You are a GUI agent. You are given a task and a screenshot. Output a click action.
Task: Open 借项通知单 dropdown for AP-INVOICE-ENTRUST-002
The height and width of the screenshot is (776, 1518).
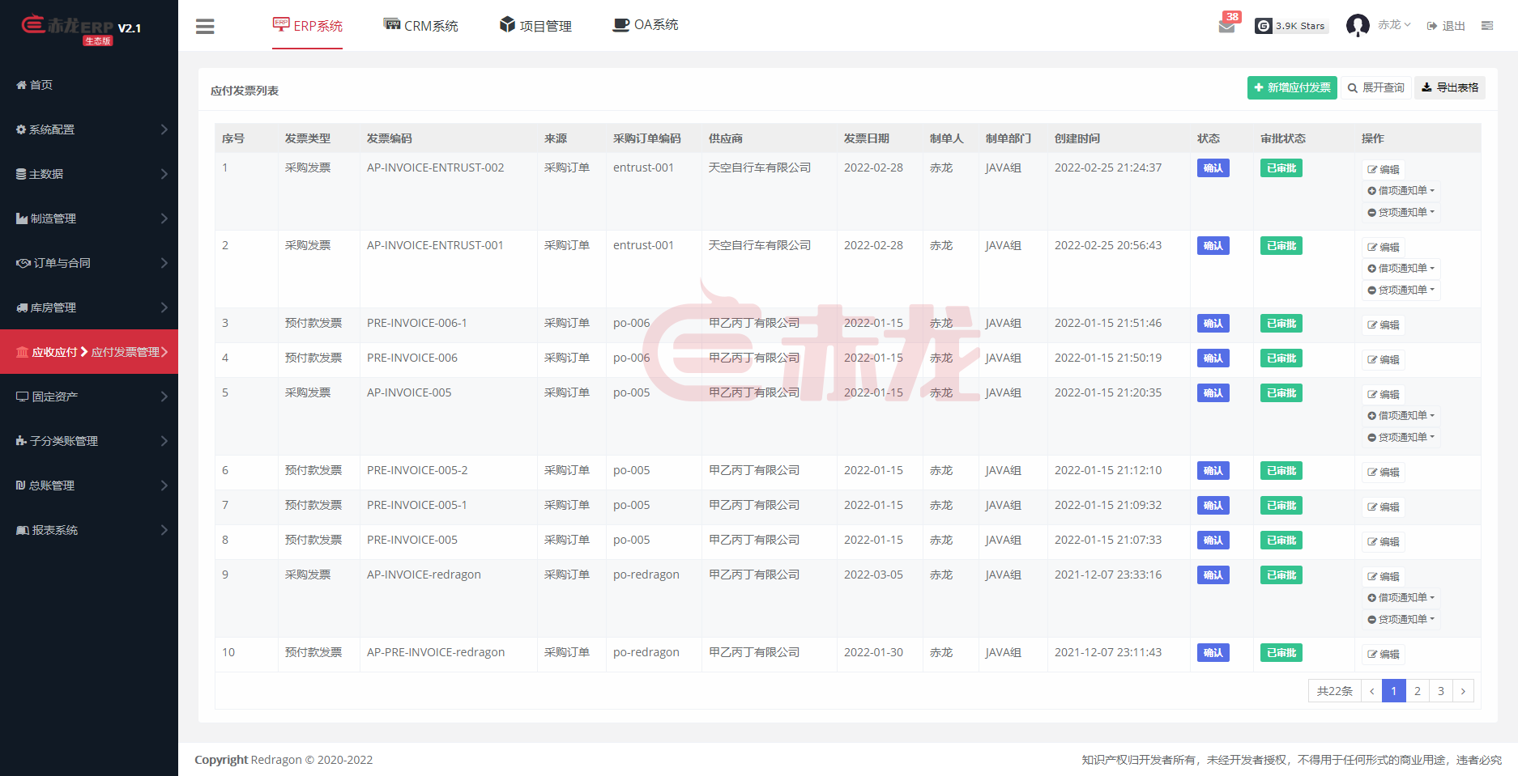1401,191
